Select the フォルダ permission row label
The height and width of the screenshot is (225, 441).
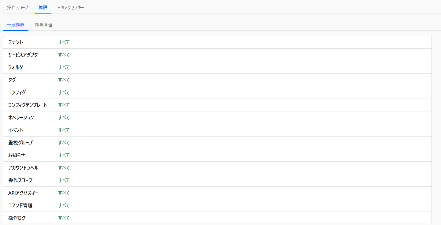16,67
